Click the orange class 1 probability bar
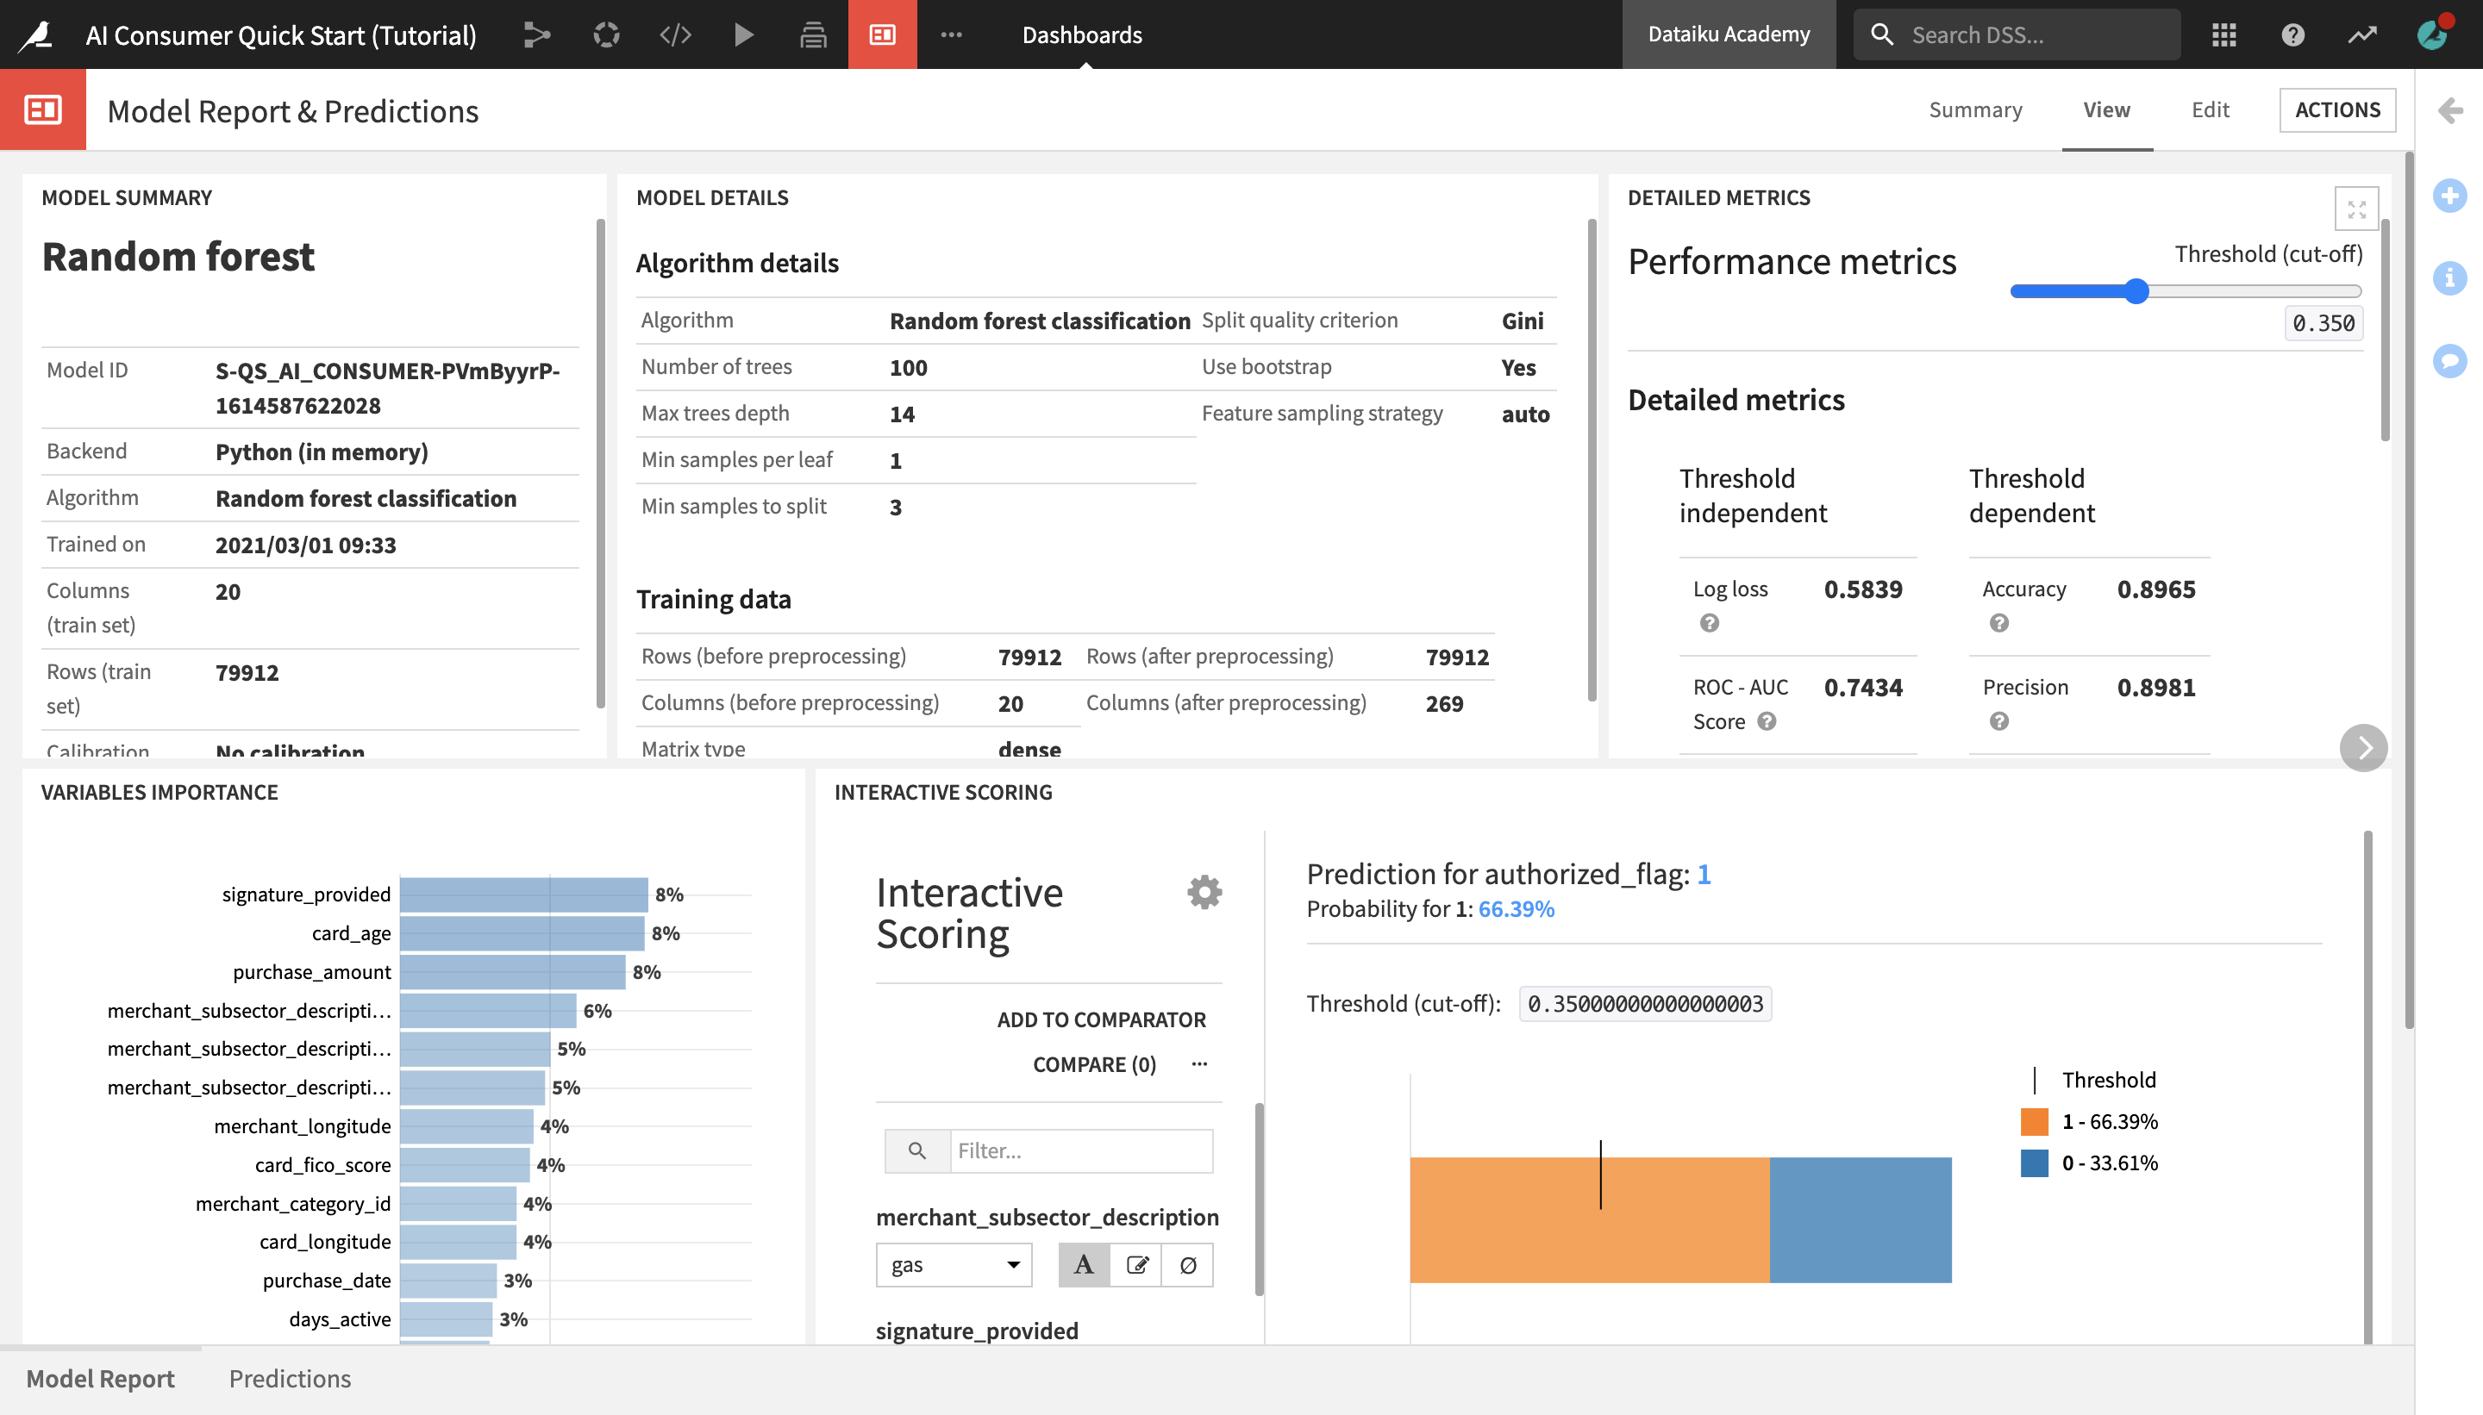This screenshot has height=1415, width=2483. pos(1590,1219)
